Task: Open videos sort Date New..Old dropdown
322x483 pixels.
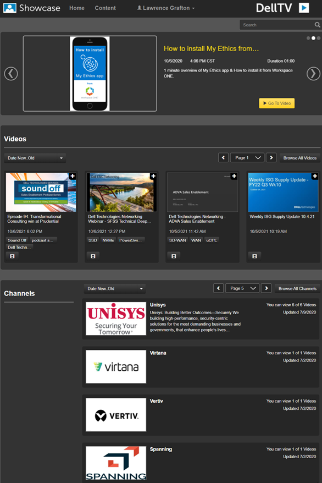Action: (x=35, y=158)
